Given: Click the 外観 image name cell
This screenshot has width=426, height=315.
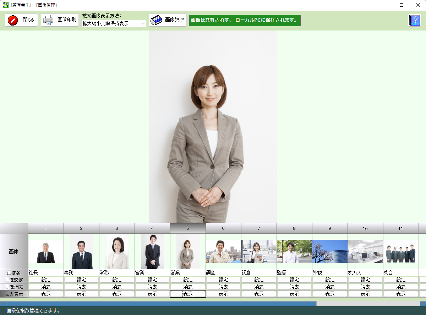Looking at the screenshot, I should [330, 273].
